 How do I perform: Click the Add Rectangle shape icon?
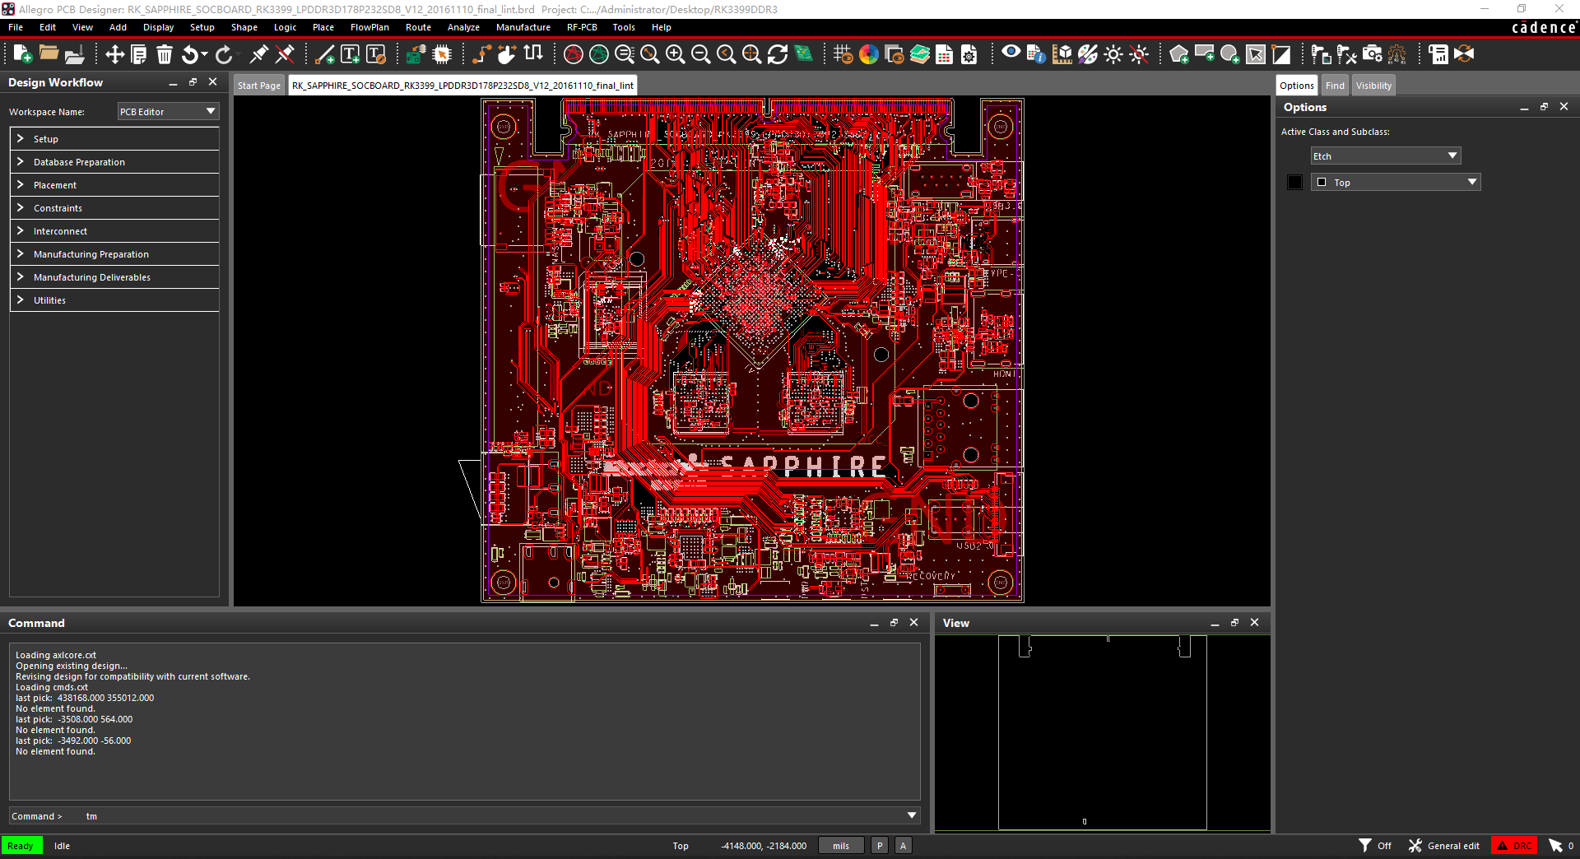click(x=1204, y=54)
